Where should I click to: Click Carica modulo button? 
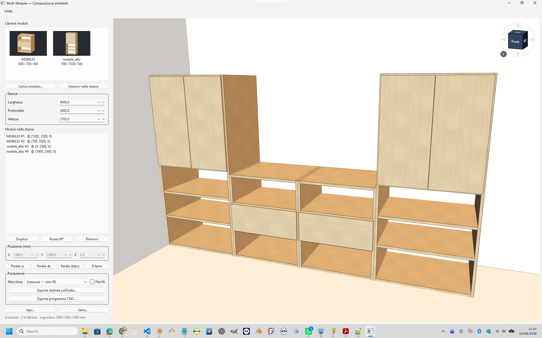(x=30, y=86)
